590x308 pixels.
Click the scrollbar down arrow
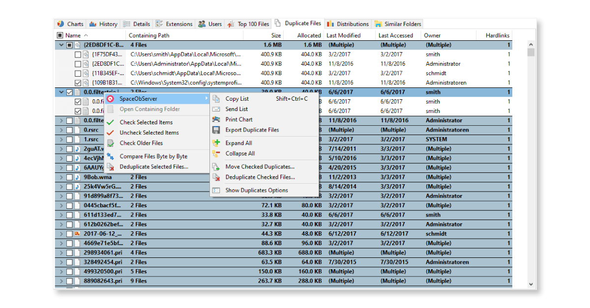pos(531,283)
